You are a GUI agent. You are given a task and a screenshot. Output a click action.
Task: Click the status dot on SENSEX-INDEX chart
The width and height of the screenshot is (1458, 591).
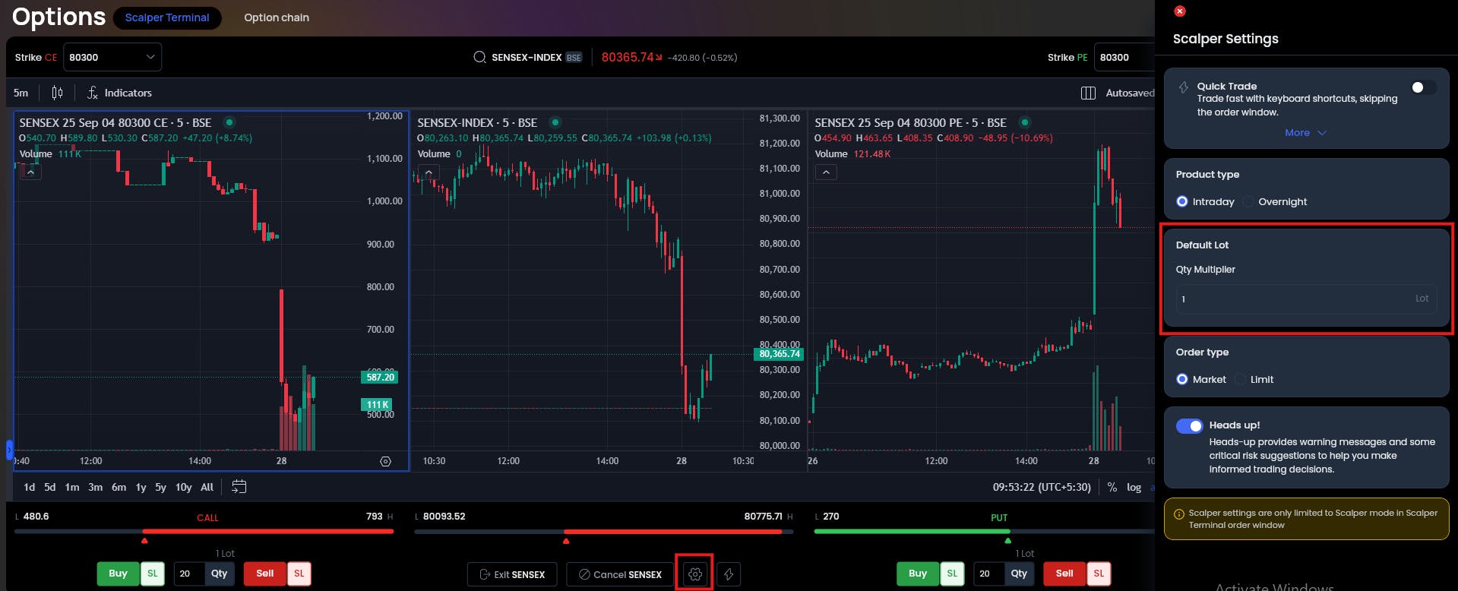[x=555, y=122]
